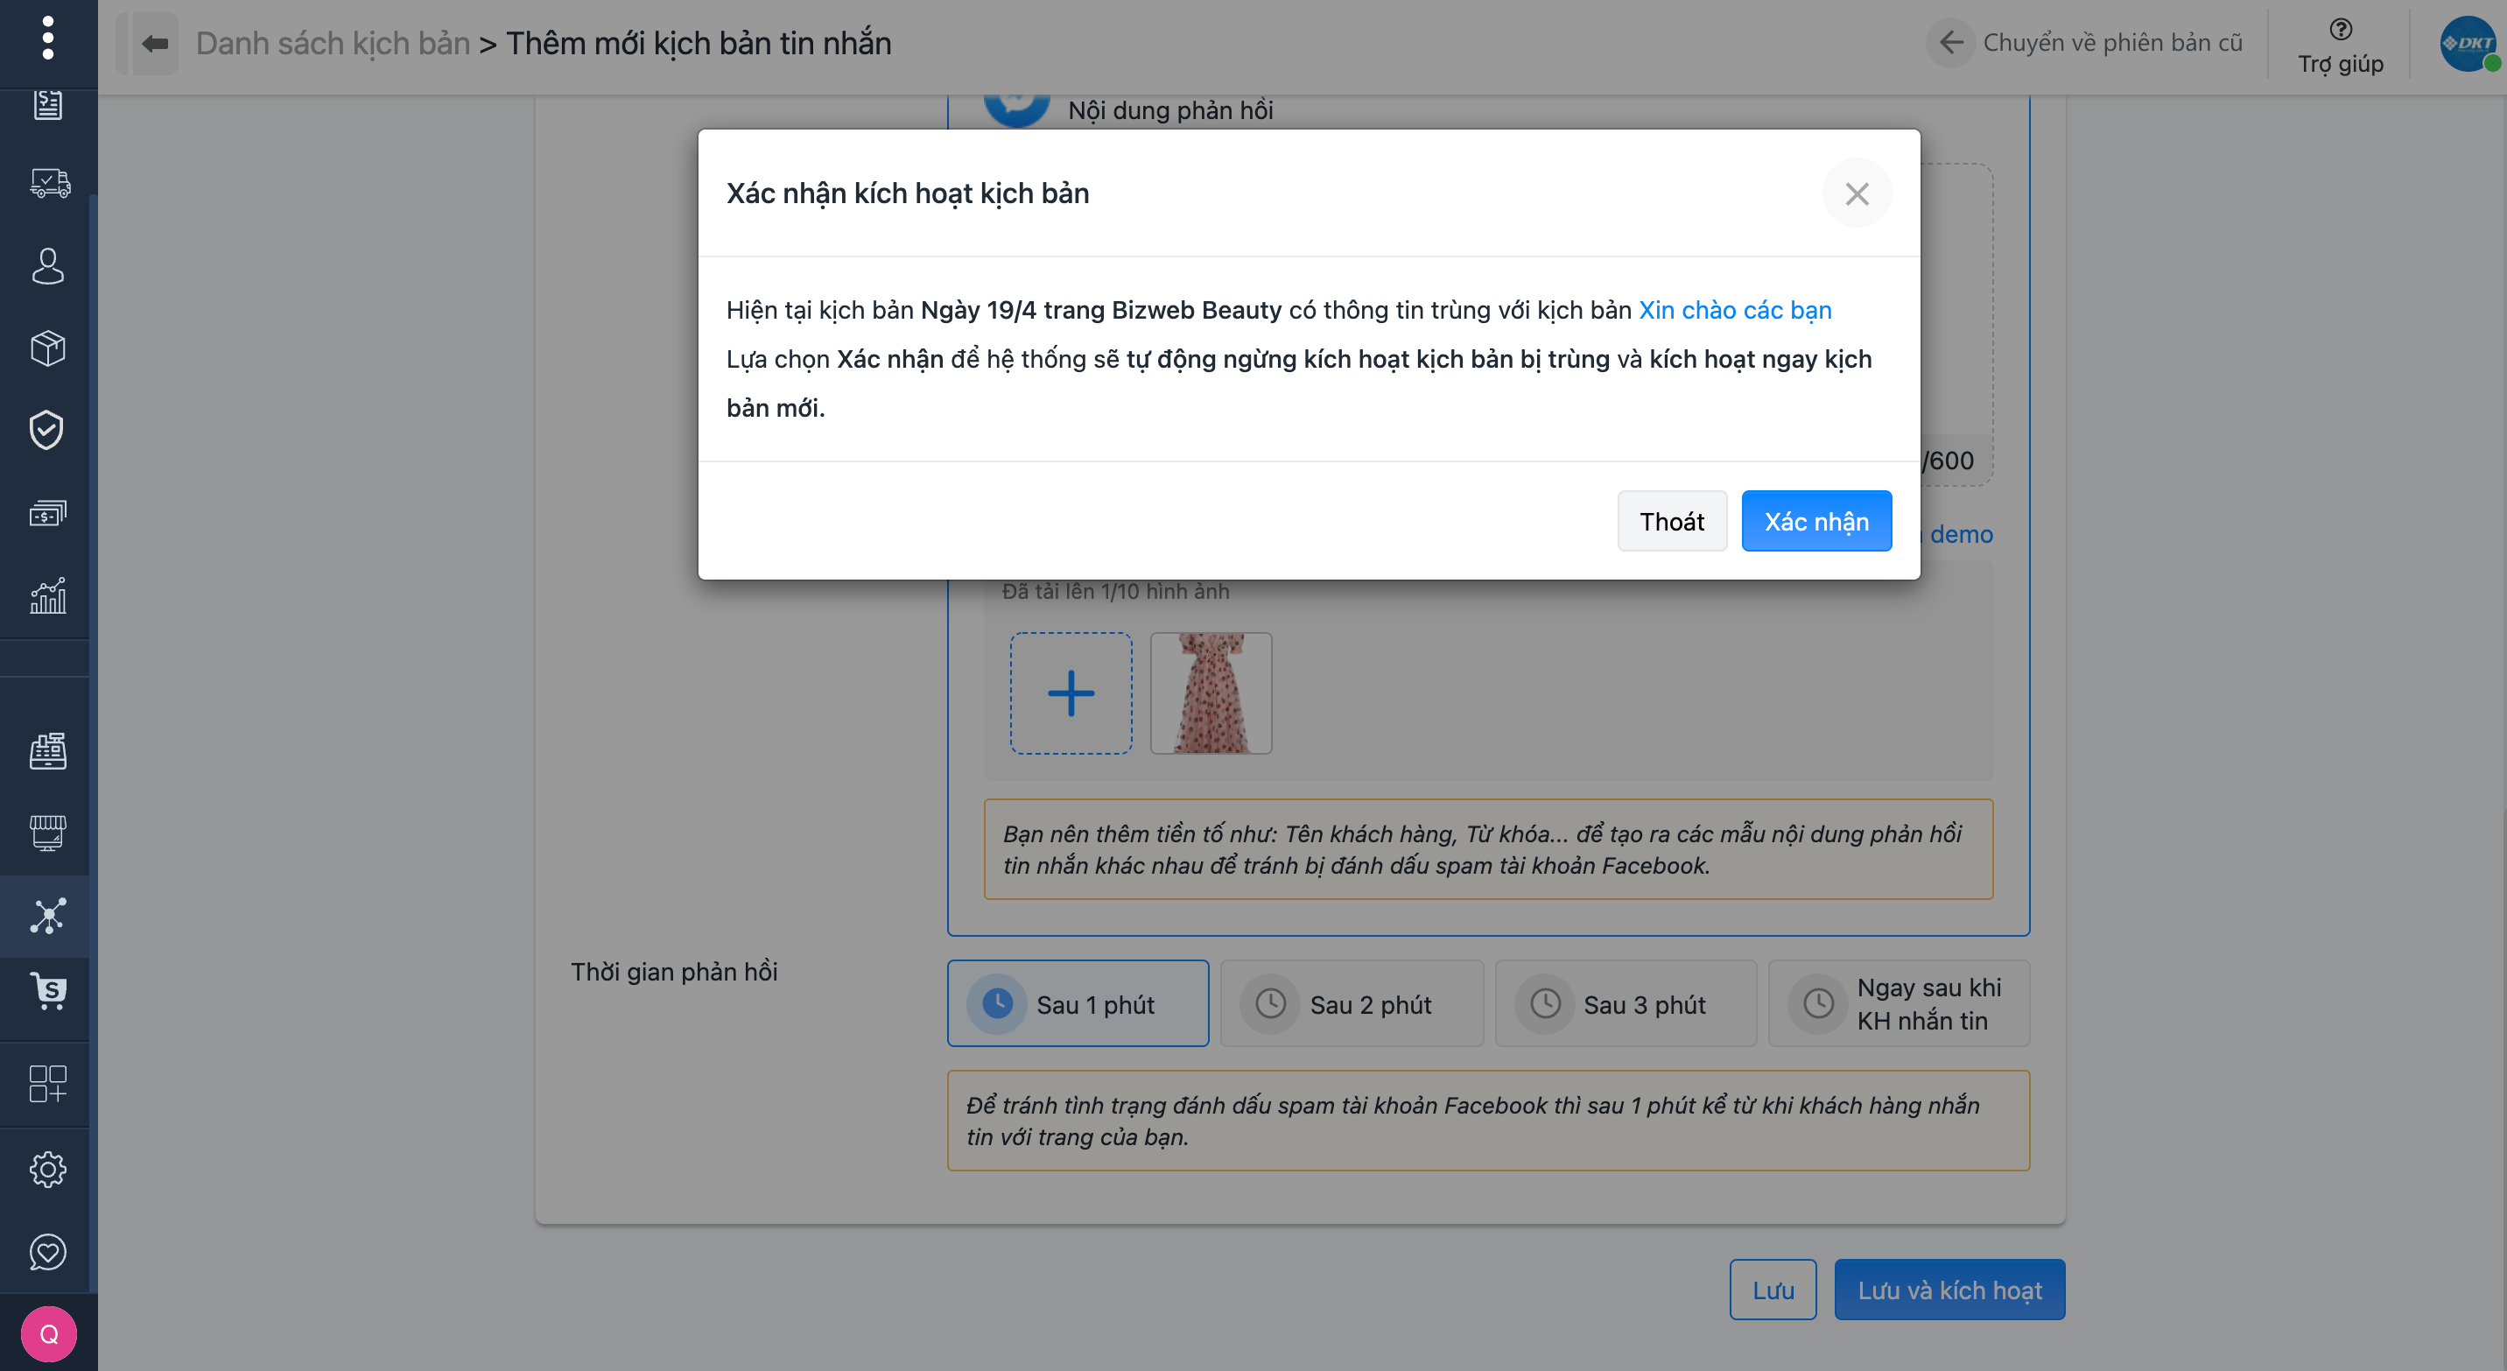
Task: Click the apps grid plus sidebar icon
Action: click(x=46, y=1083)
